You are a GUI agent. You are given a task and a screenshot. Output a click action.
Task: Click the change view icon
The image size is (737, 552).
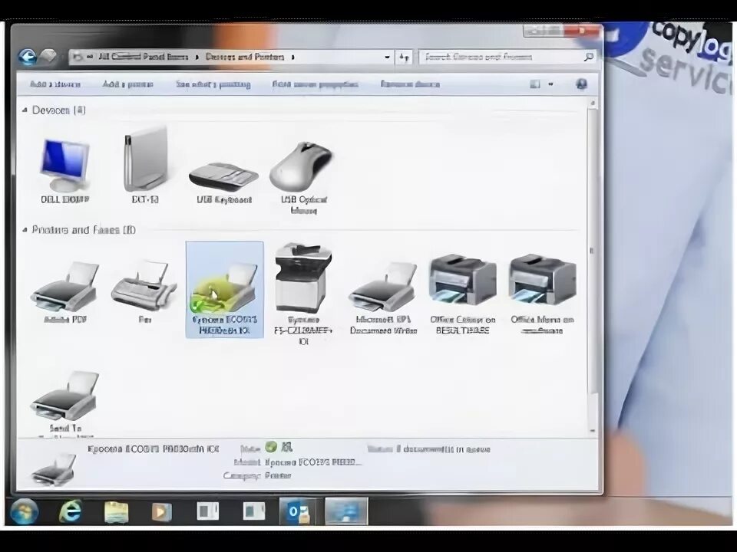[535, 84]
